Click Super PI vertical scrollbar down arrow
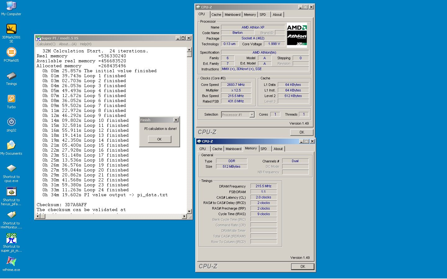 [189, 211]
